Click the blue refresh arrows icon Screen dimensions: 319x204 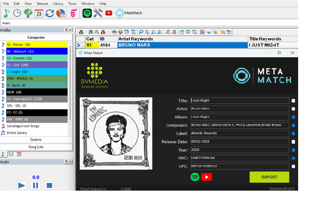(50, 13)
